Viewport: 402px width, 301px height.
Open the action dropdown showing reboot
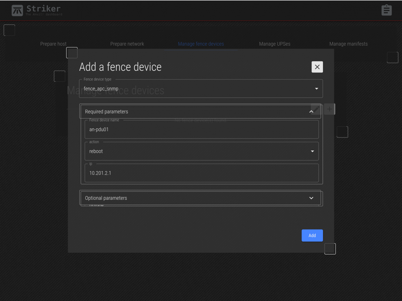[x=201, y=152]
